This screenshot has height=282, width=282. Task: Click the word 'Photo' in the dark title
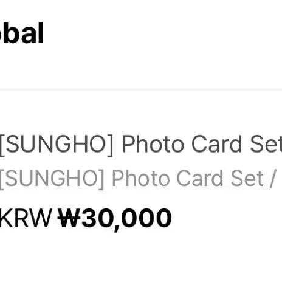[153, 145]
